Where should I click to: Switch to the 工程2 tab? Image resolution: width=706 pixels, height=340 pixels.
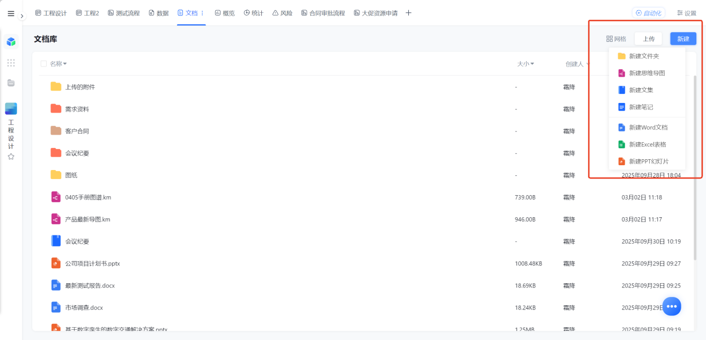87,13
